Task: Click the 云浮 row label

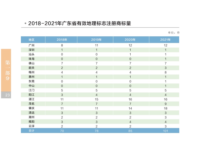Action: tap(31, 126)
